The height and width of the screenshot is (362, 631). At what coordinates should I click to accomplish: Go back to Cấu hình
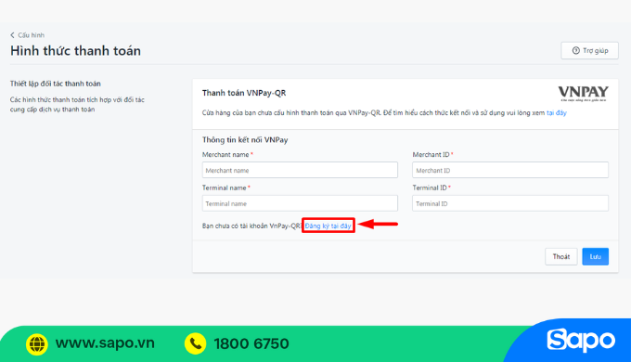click(x=27, y=35)
